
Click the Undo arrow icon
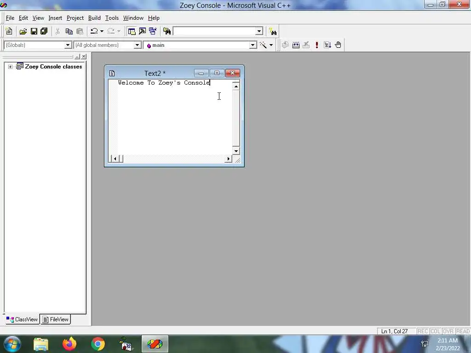(x=94, y=31)
